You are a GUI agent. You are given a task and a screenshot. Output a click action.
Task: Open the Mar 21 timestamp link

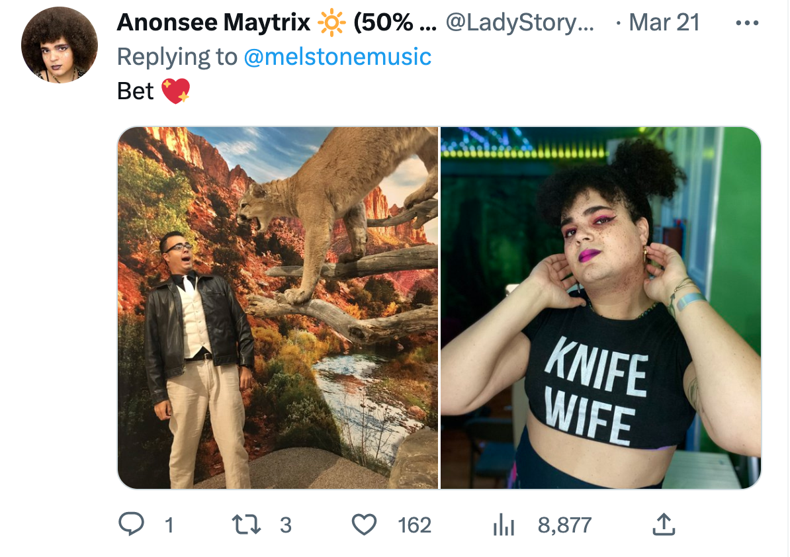coord(664,22)
